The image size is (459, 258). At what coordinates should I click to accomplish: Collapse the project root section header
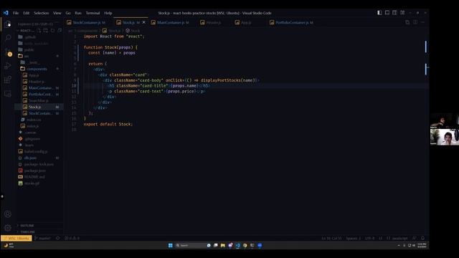(x=26, y=30)
